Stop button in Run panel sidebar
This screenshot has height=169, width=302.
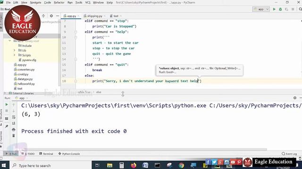coord(7,111)
